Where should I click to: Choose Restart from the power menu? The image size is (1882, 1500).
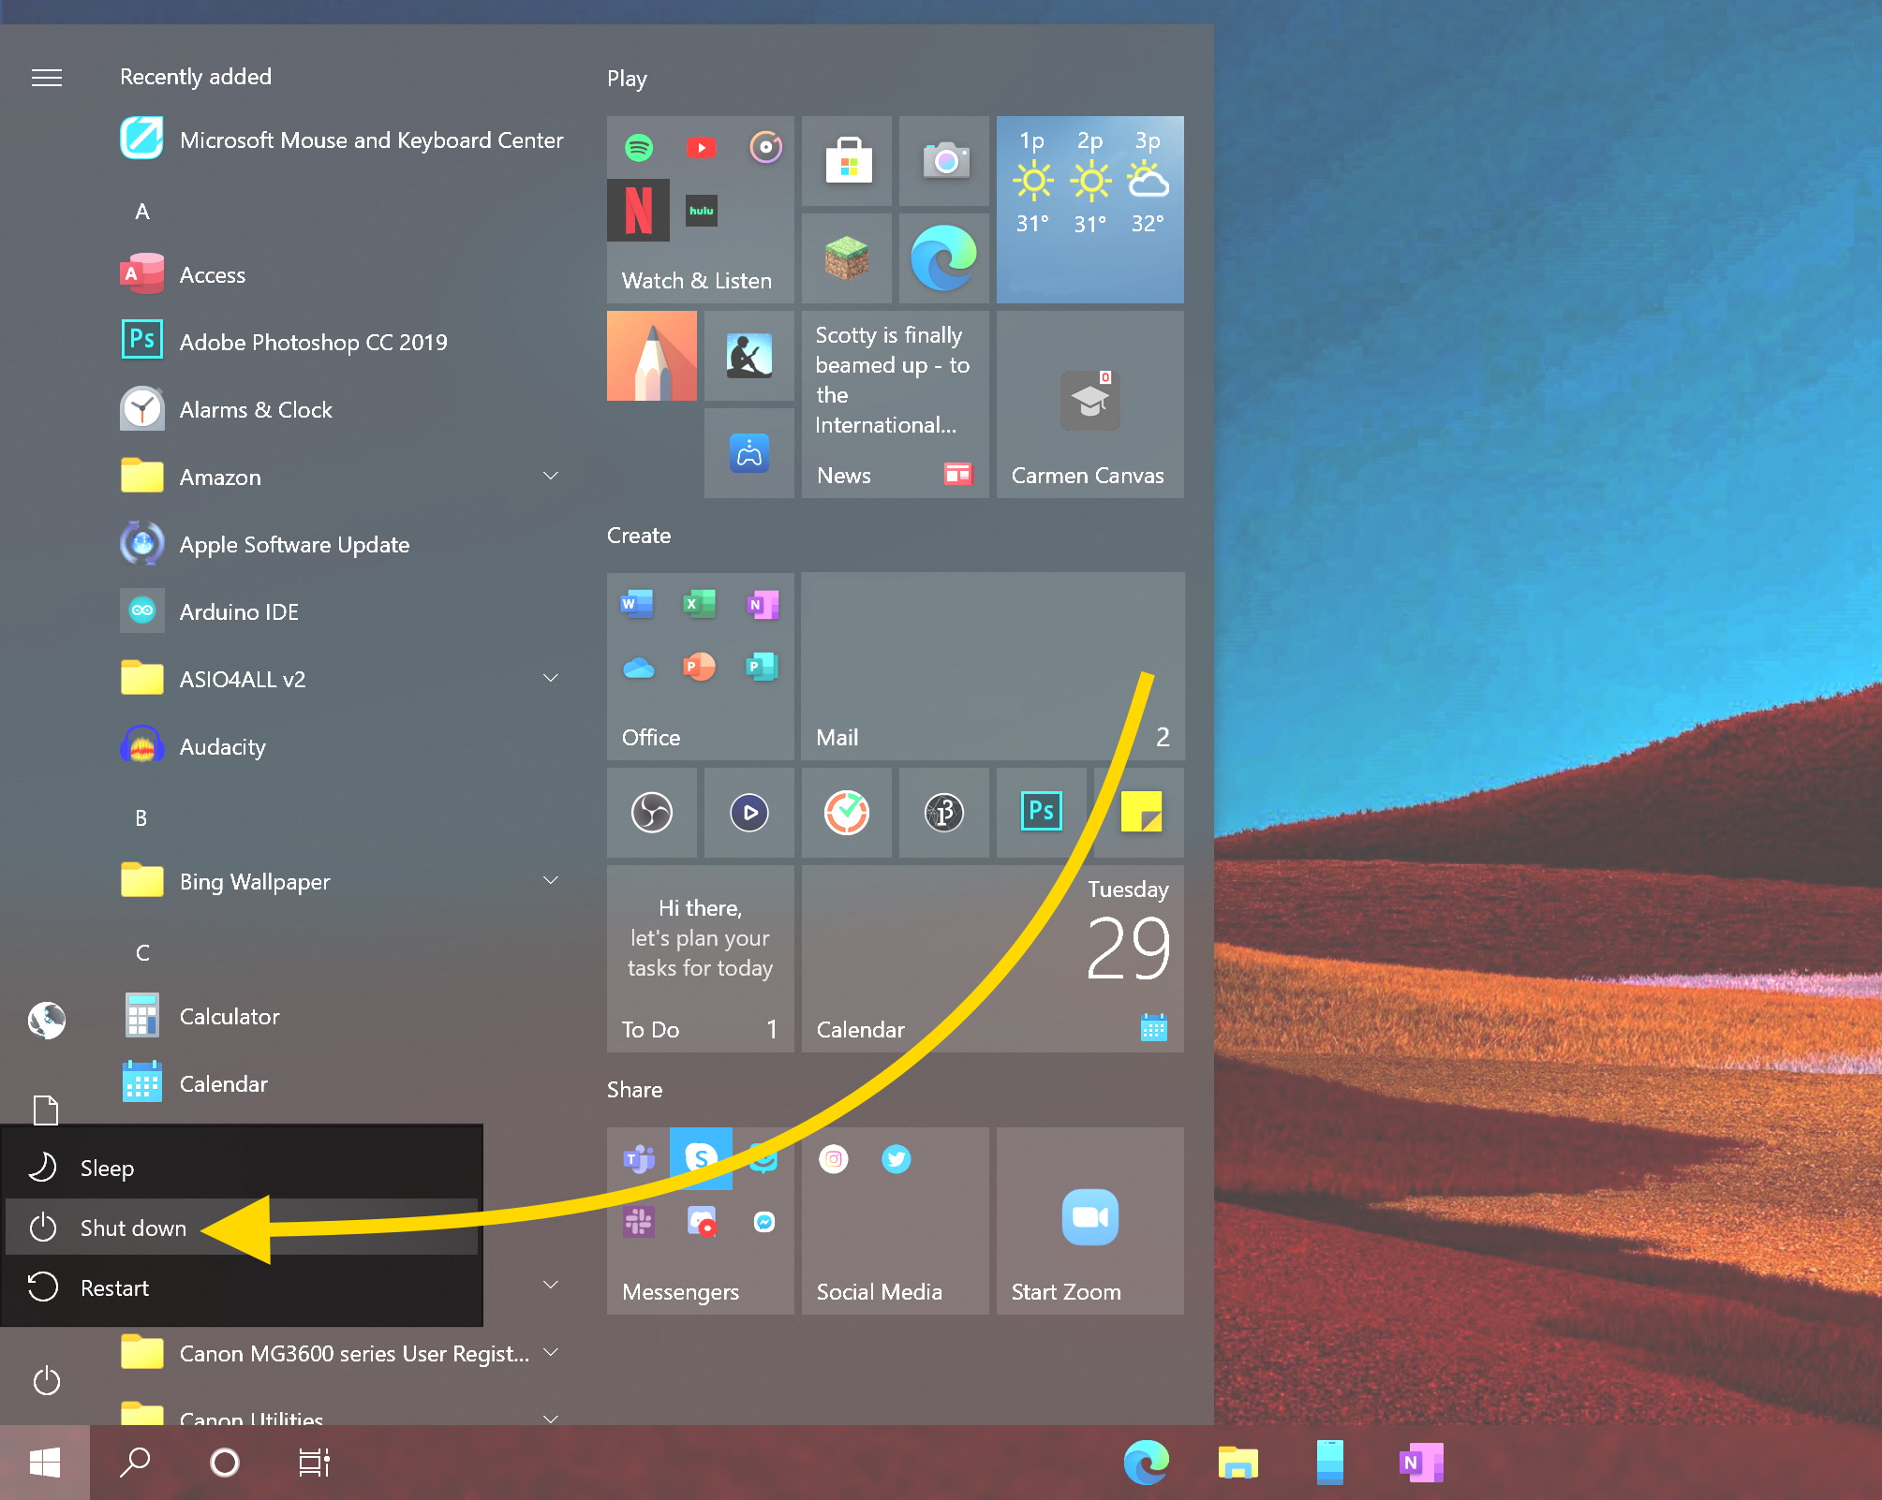[242, 1287]
